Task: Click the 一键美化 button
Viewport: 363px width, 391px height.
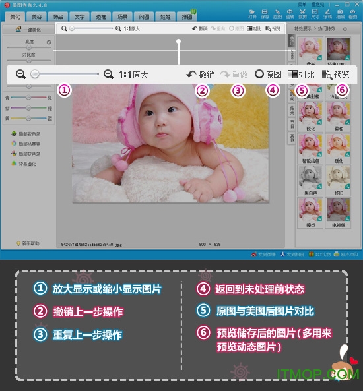Action: [x=28, y=30]
